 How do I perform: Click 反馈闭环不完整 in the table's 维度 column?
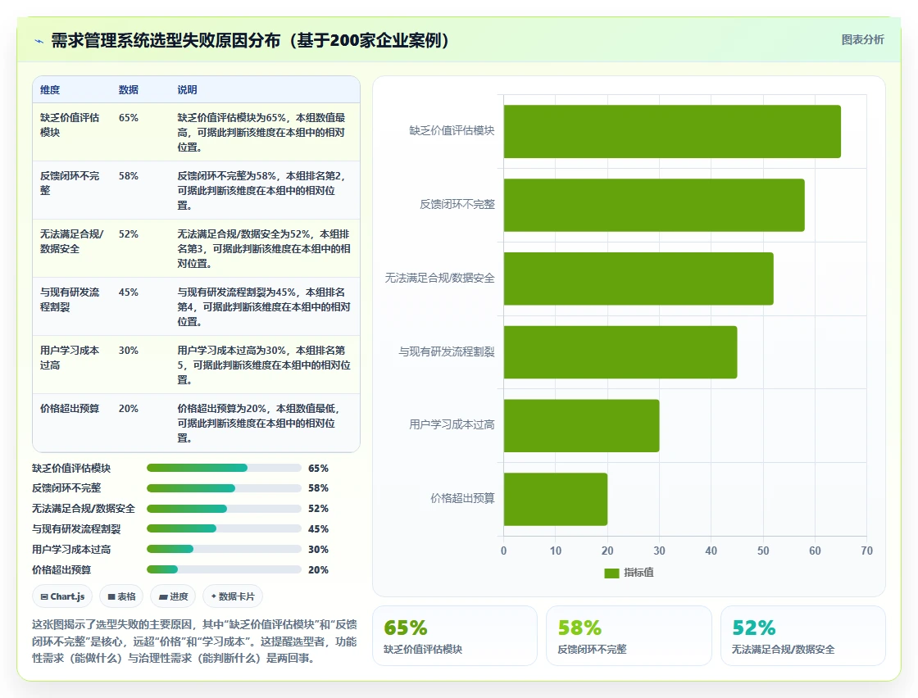[70, 184]
